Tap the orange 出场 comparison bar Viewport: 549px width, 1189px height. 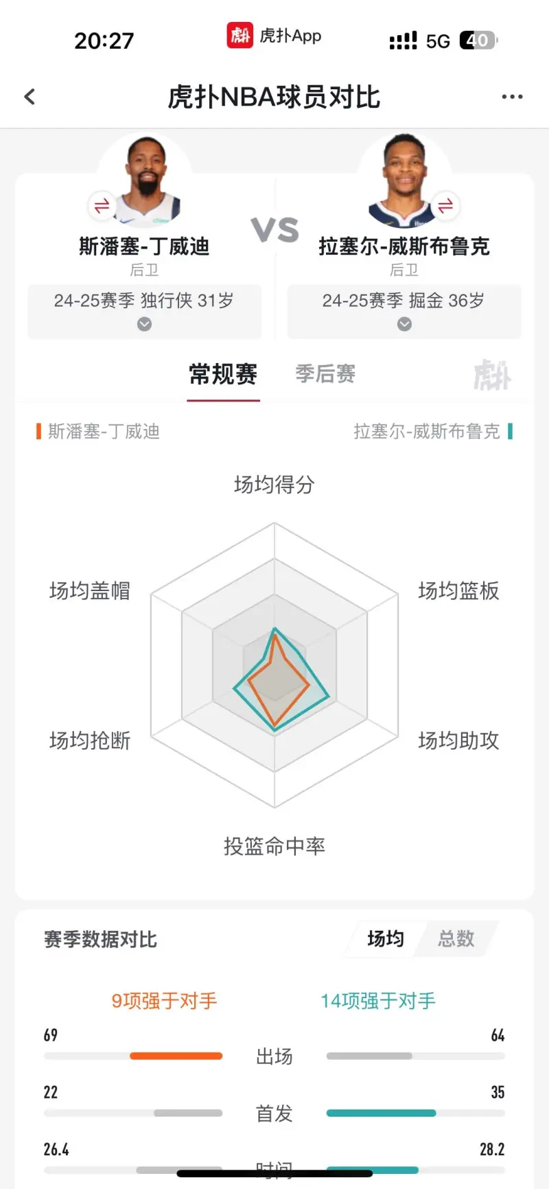tap(176, 1056)
